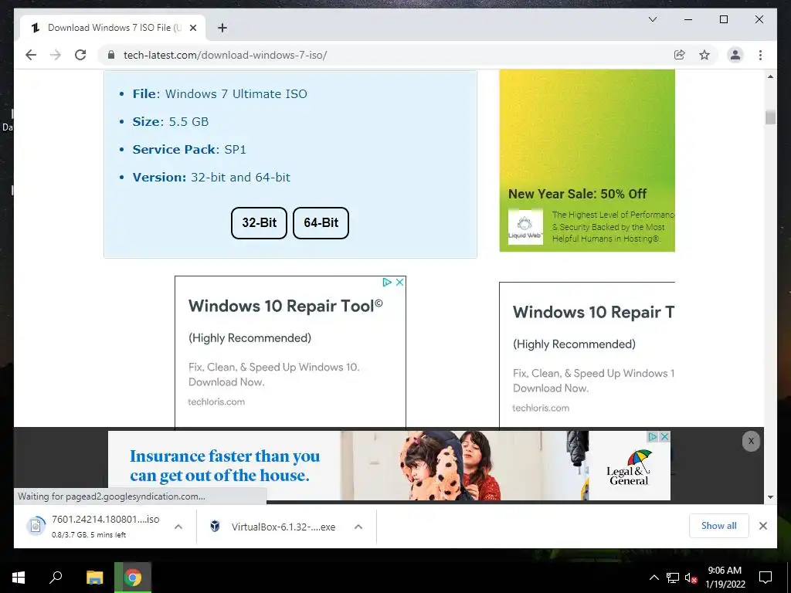The width and height of the screenshot is (791, 593).
Task: Open Windows taskbar search
Action: pos(56,578)
